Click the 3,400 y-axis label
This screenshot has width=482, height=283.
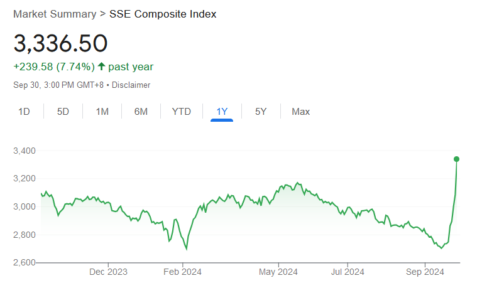click(25, 151)
